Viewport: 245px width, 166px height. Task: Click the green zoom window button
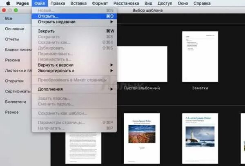[16, 10]
